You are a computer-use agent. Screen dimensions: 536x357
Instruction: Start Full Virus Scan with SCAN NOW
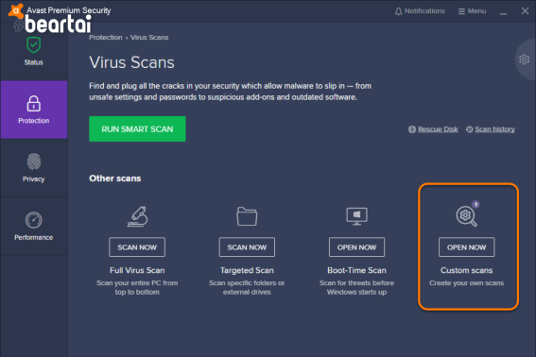pos(137,247)
